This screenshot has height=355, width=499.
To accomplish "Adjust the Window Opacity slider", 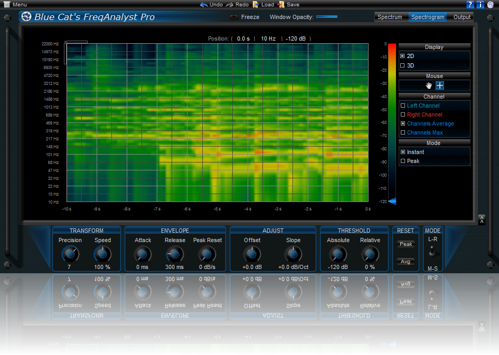I will pos(327,16).
